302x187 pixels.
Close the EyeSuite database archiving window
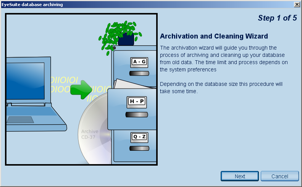[x=297, y=4]
